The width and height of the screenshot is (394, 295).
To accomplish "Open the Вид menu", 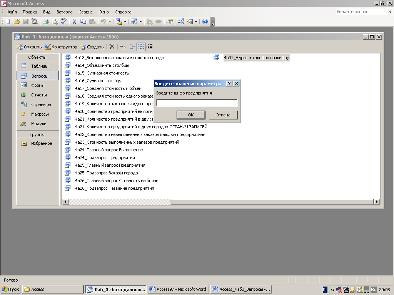I will (x=47, y=12).
